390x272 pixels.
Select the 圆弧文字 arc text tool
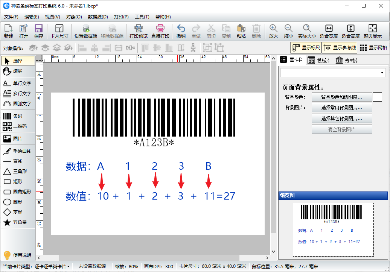coord(18,104)
